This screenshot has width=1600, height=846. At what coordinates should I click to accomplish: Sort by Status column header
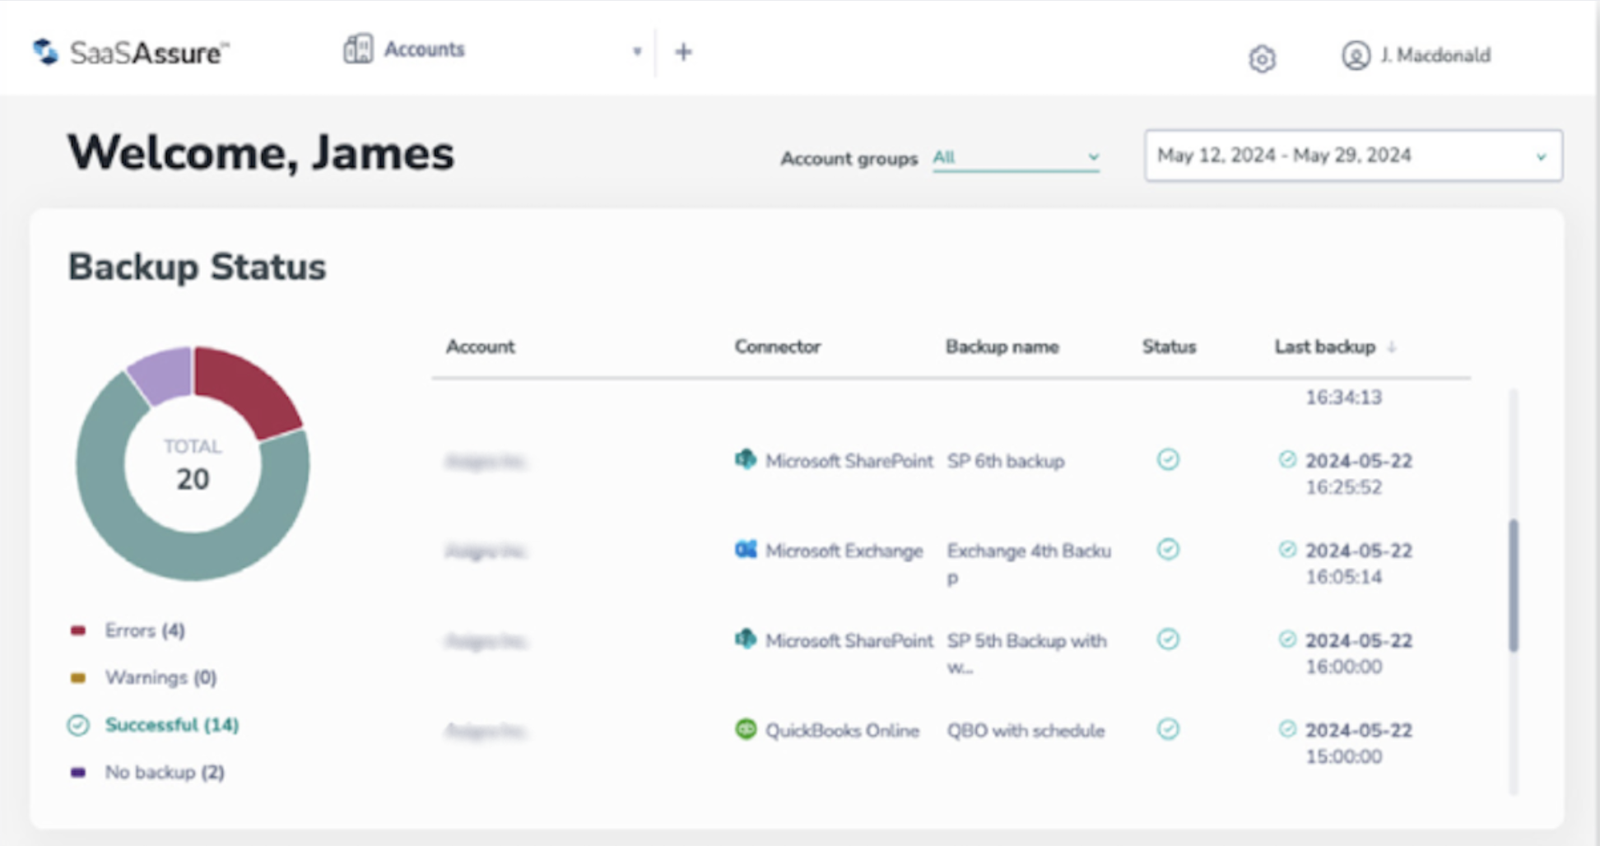(x=1169, y=346)
